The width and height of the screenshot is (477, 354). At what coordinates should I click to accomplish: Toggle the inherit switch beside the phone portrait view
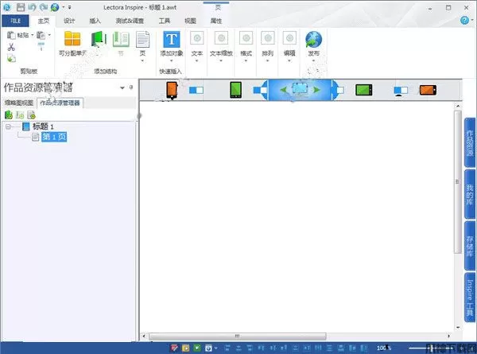196,90
